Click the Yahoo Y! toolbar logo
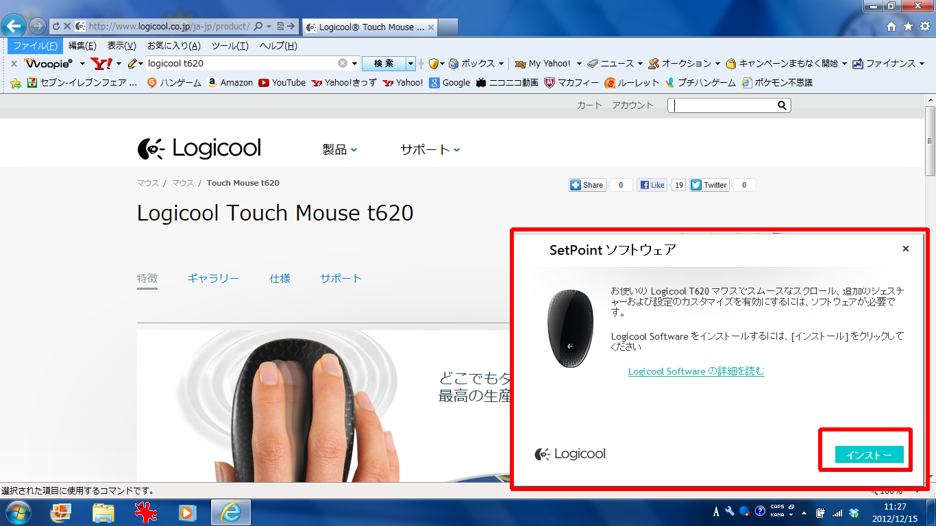The image size is (936, 526). (x=101, y=63)
